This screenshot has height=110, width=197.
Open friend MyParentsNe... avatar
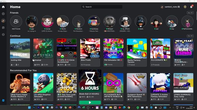pyautogui.click(x=187, y=21)
